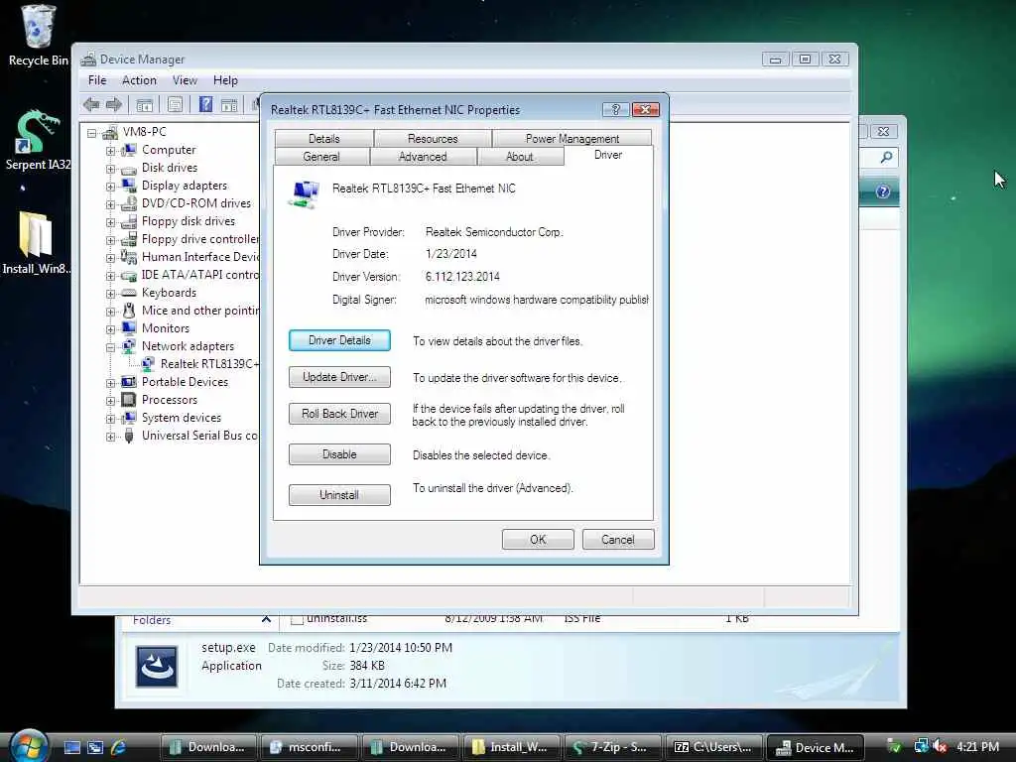Switch to the General tab
The image size is (1016, 762).
point(321,156)
